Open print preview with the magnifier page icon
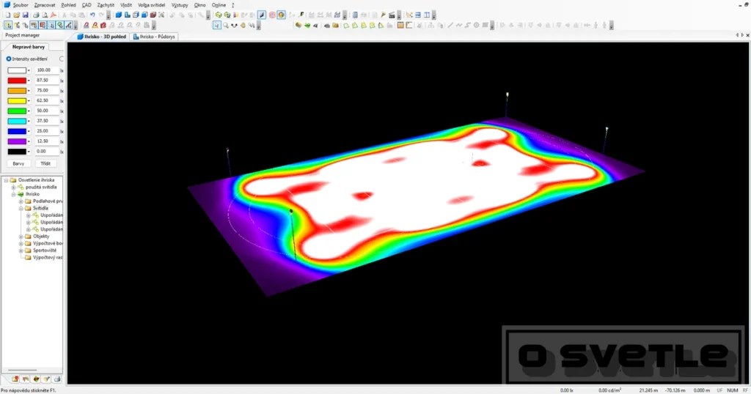The width and height of the screenshot is (751, 394). tap(45, 15)
